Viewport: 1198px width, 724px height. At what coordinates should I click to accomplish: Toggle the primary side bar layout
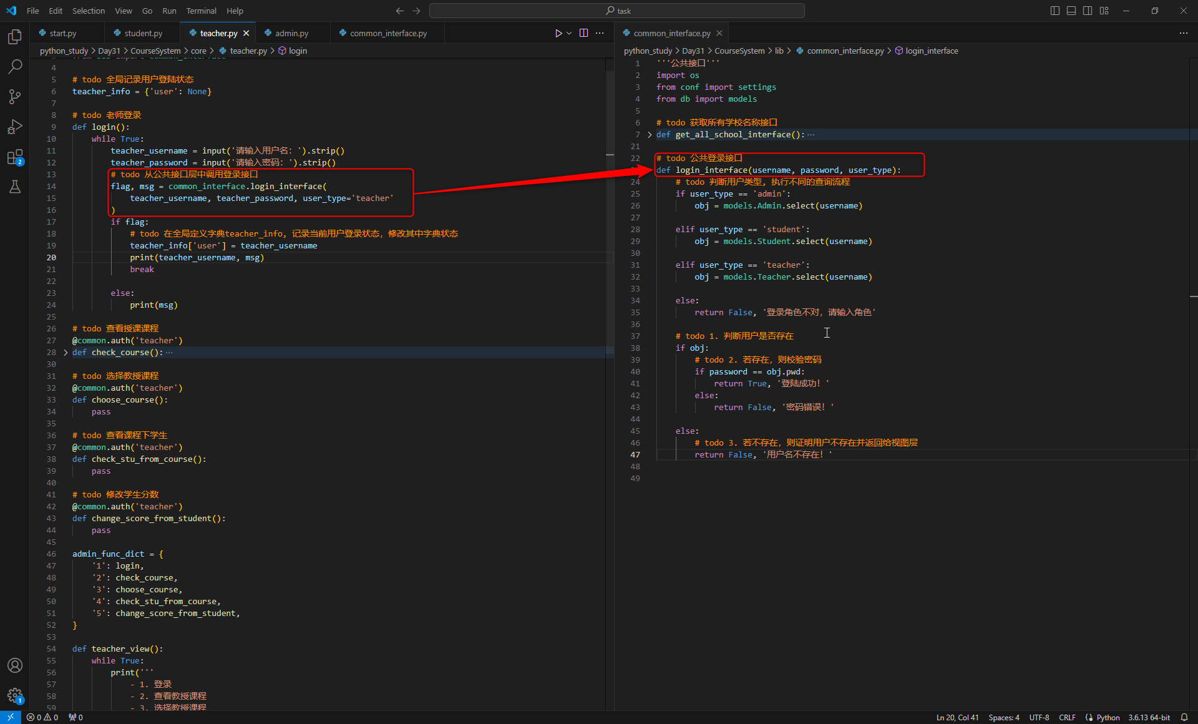[x=1055, y=11]
